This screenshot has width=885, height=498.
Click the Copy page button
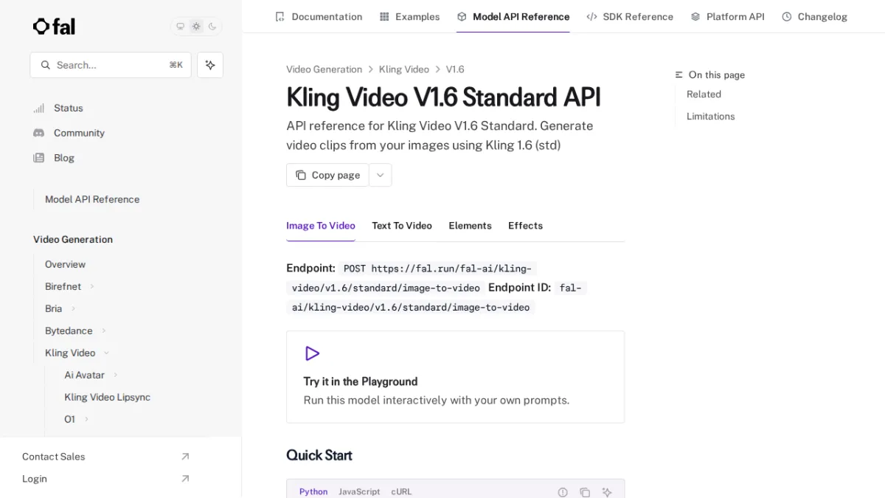(x=327, y=175)
